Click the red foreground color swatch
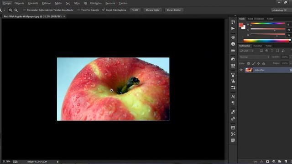The width and height of the screenshot is (292, 164). click(x=241, y=25)
